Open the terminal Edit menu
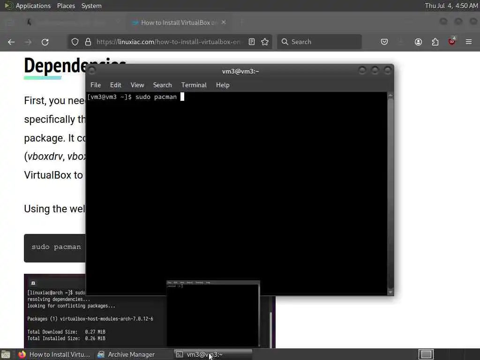The image size is (480, 360). click(x=116, y=85)
